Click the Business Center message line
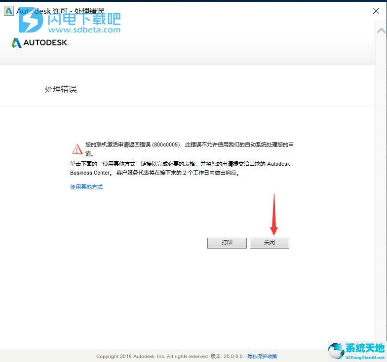 pos(155,173)
